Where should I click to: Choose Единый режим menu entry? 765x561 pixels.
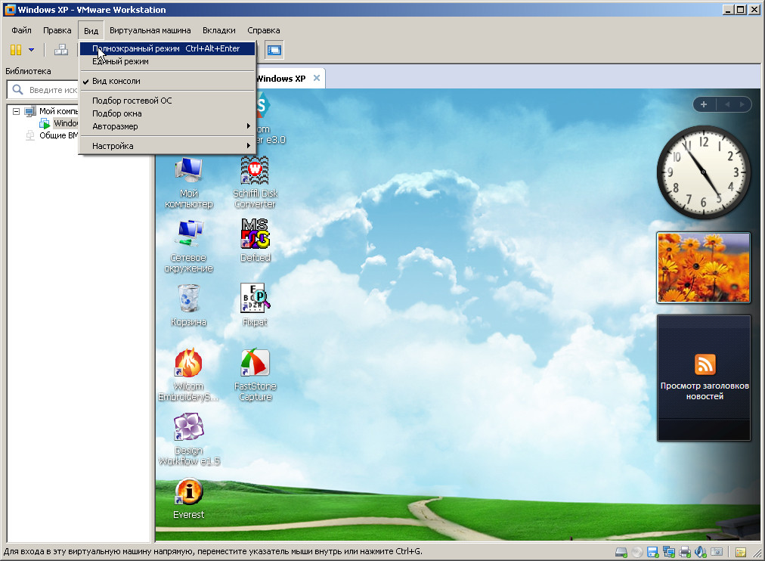167,61
